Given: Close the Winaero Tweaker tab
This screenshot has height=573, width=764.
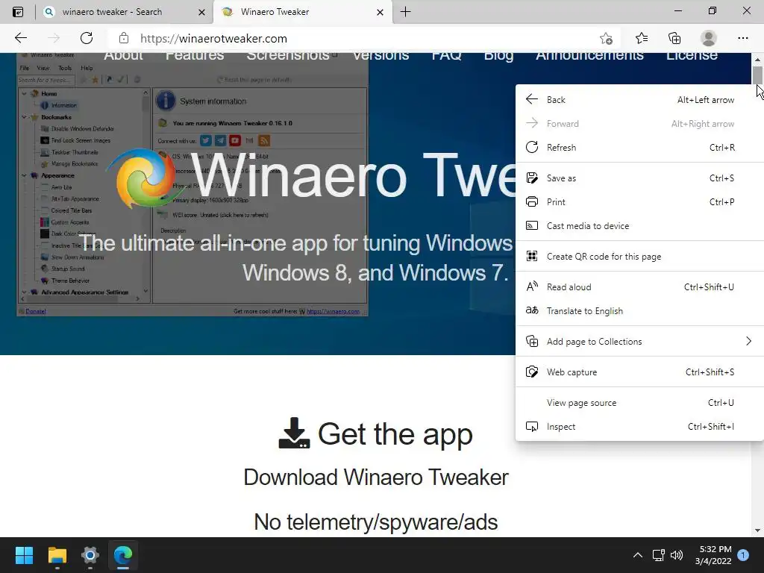Looking at the screenshot, I should pos(380,12).
